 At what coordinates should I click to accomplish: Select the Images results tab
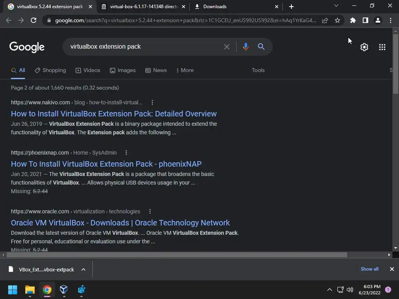tap(123, 70)
